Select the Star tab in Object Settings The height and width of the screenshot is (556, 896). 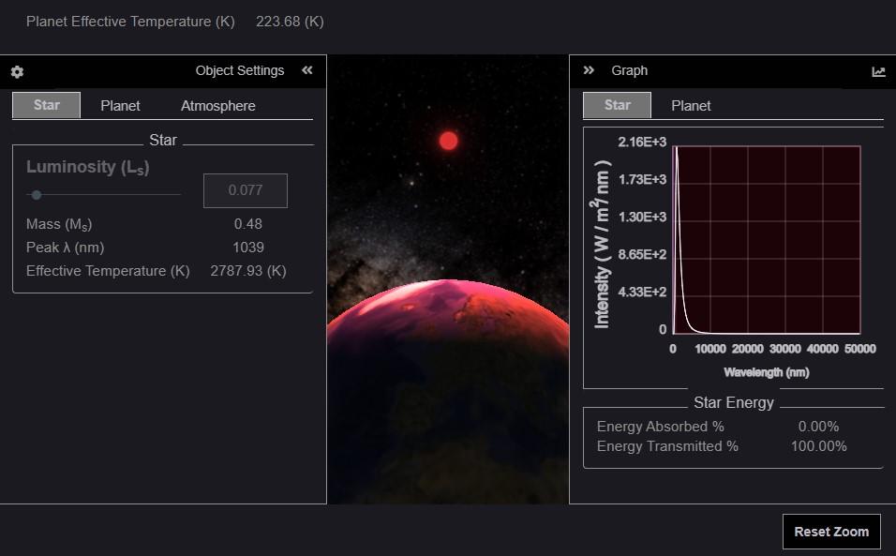pos(46,105)
